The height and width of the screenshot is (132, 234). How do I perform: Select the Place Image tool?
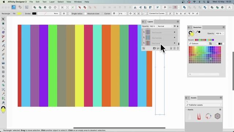click(x=3, y=63)
